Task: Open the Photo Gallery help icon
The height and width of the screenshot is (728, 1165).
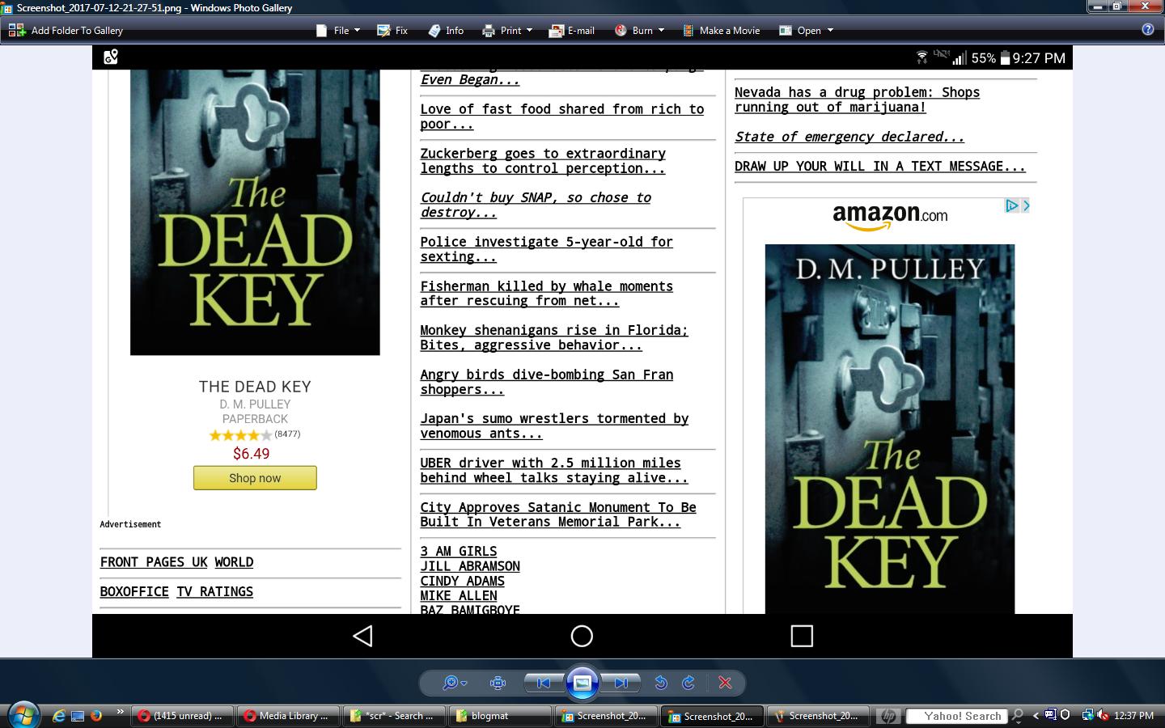Action: [1147, 30]
